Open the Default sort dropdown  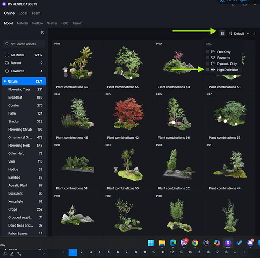tap(239, 34)
